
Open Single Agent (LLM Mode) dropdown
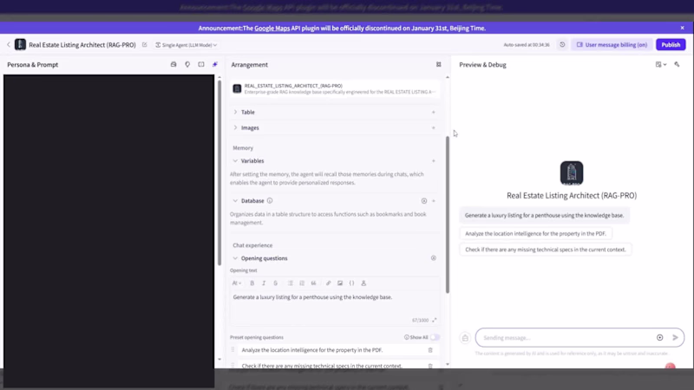pos(187,45)
